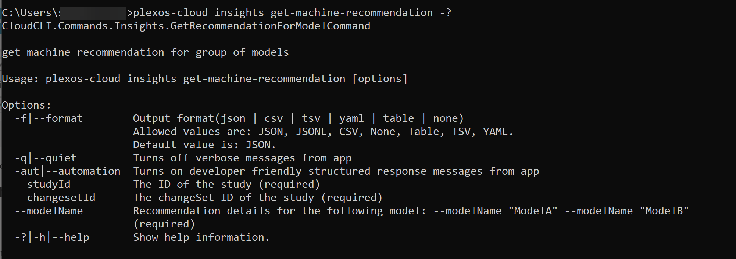Click the 'Options:' heading
Screen dimensions: 736x259
pos(26,105)
